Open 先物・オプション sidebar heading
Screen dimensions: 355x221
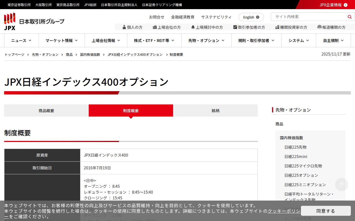pos(293,110)
